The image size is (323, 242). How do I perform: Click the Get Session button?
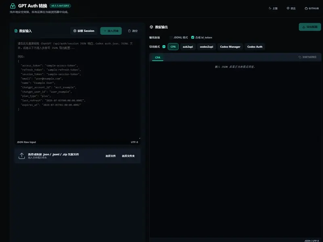click(84, 31)
